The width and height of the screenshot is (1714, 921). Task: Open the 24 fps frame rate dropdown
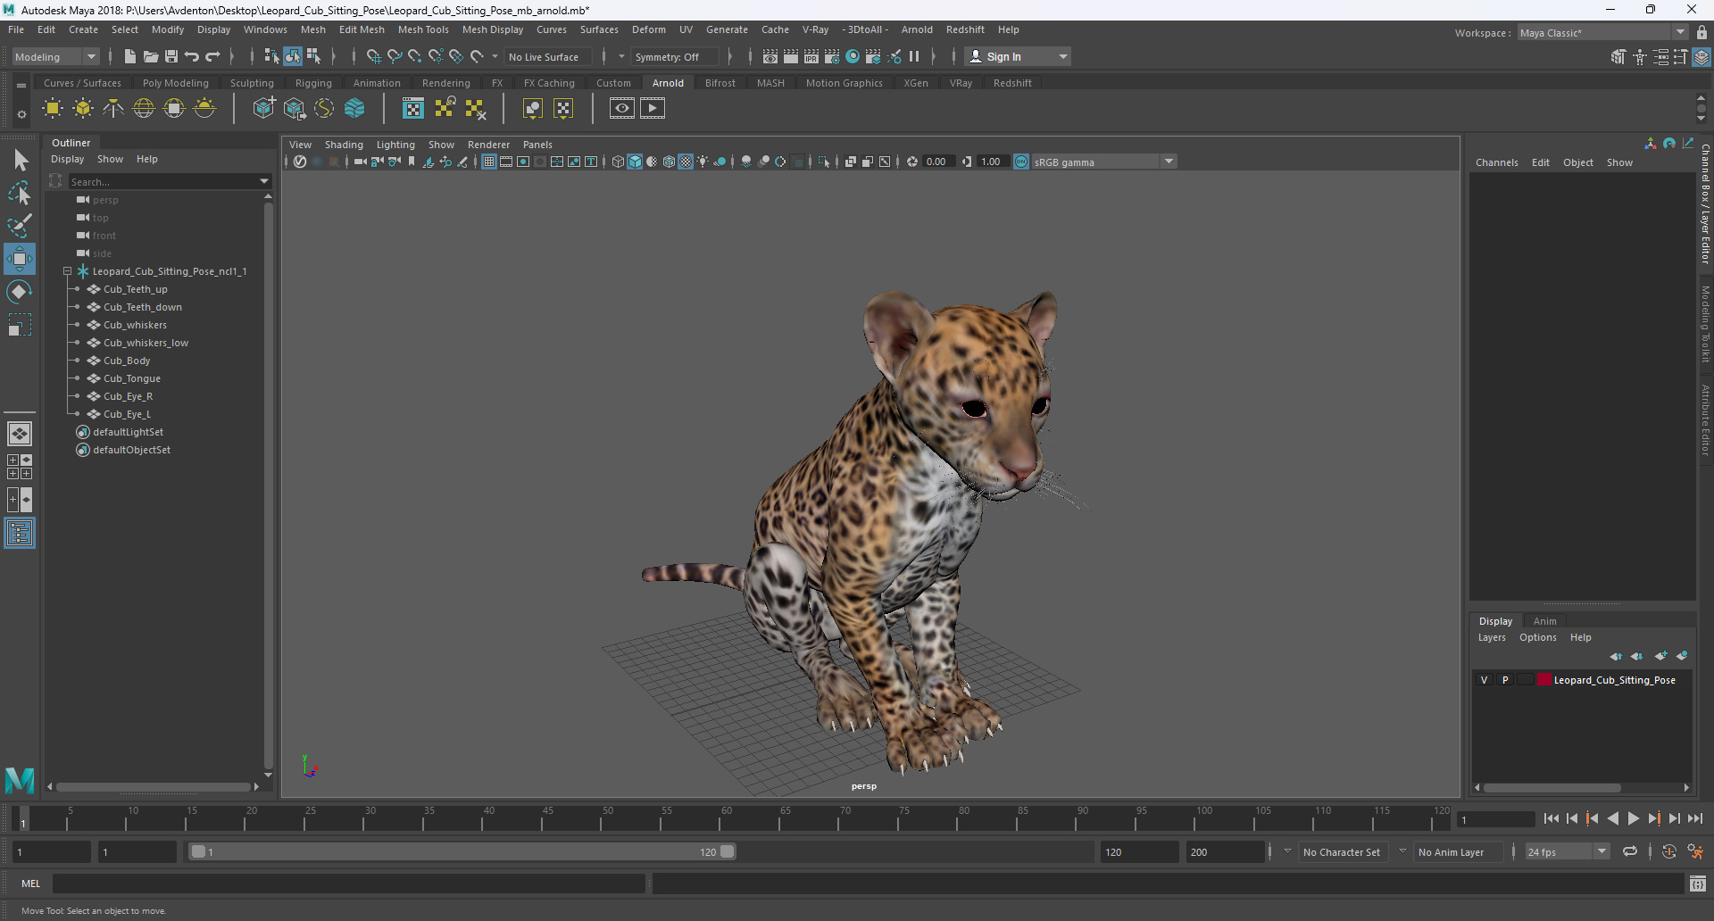click(1567, 852)
